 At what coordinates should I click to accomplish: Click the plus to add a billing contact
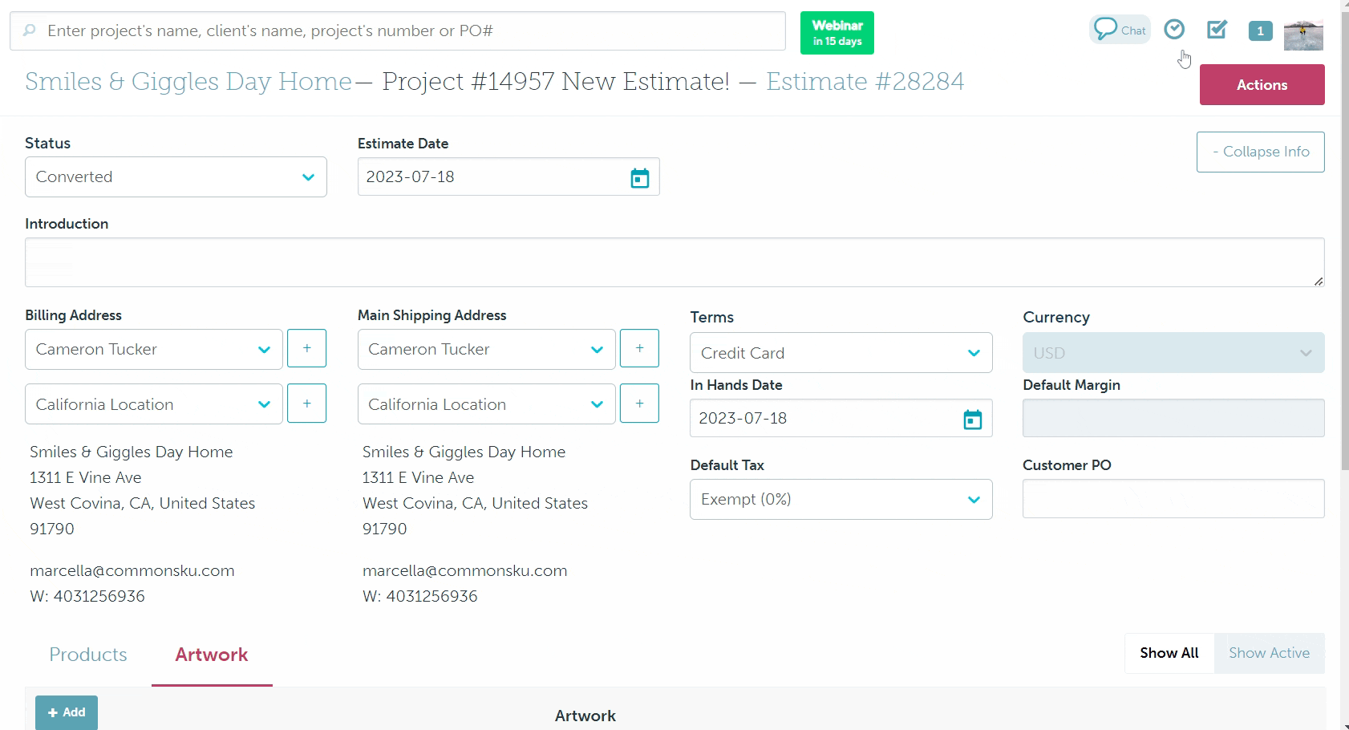click(306, 348)
